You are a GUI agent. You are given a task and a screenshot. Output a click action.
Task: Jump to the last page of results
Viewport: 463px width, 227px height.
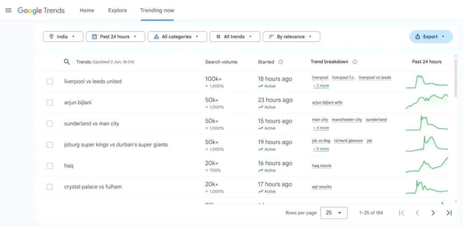pos(449,213)
